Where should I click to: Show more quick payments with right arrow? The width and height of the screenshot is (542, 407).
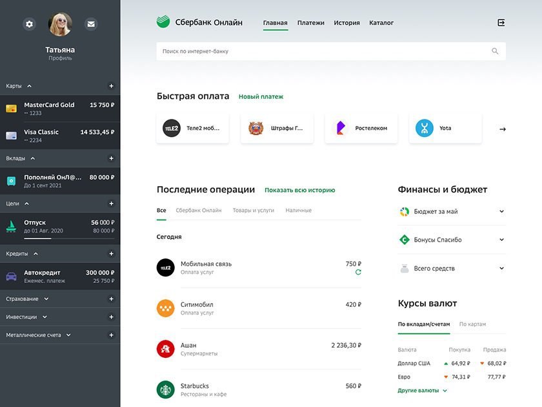coord(503,129)
